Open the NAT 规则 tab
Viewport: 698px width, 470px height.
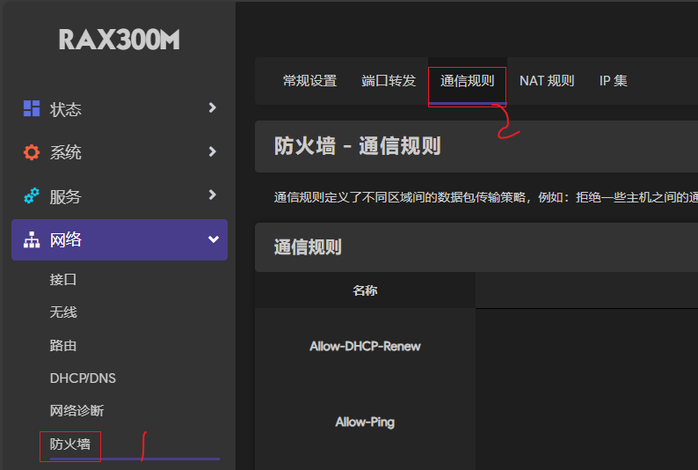[547, 81]
